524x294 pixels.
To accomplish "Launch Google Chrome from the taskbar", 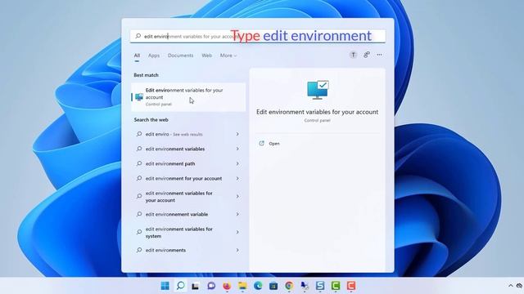I will click(289, 286).
